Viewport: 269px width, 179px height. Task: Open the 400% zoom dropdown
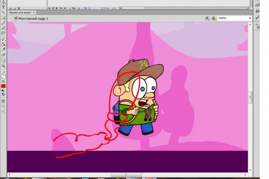tap(235, 18)
